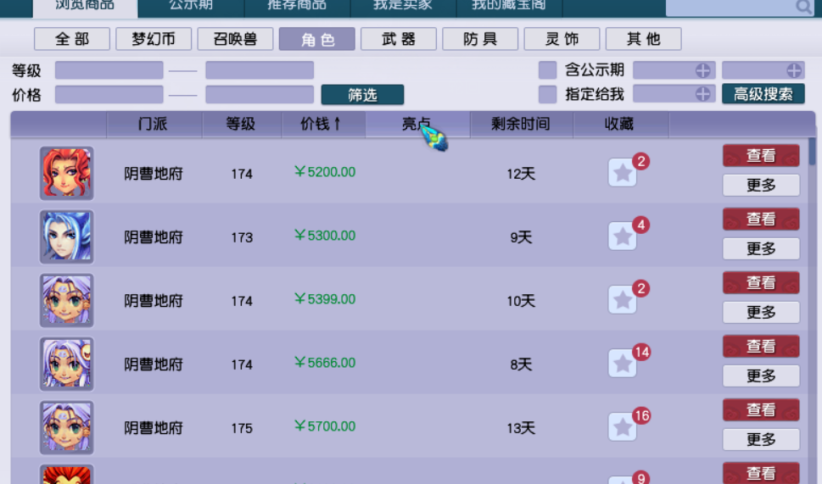Viewport: 822px width, 484px height.
Task: Expand the first dropdown beside 含公示期
Action: click(x=702, y=70)
